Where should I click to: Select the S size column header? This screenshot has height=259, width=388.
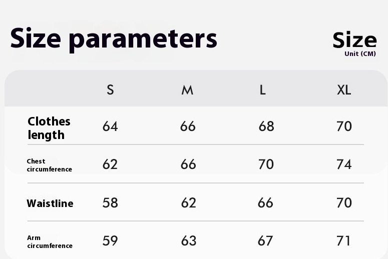[x=110, y=90]
